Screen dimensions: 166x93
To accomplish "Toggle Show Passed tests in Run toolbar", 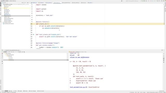I will pyautogui.click(x=4, y=52).
